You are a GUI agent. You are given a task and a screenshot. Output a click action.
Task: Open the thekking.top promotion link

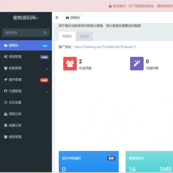105,47
